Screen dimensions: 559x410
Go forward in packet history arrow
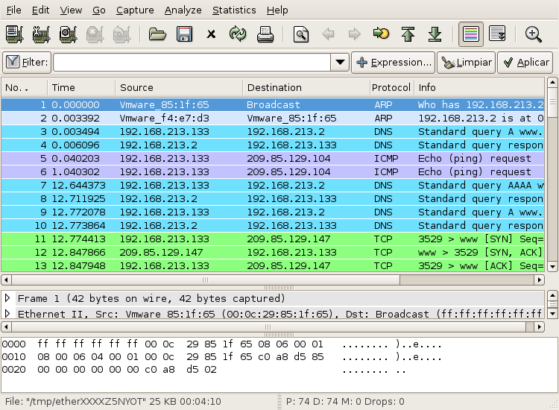point(354,34)
